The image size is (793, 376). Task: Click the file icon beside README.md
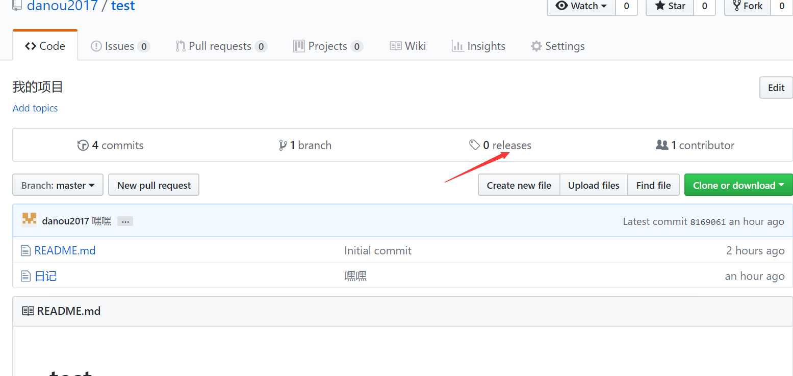pos(25,251)
